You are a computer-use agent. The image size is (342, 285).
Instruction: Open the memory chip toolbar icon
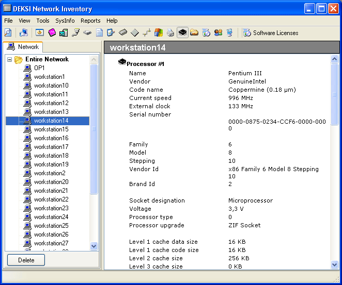[123, 32]
